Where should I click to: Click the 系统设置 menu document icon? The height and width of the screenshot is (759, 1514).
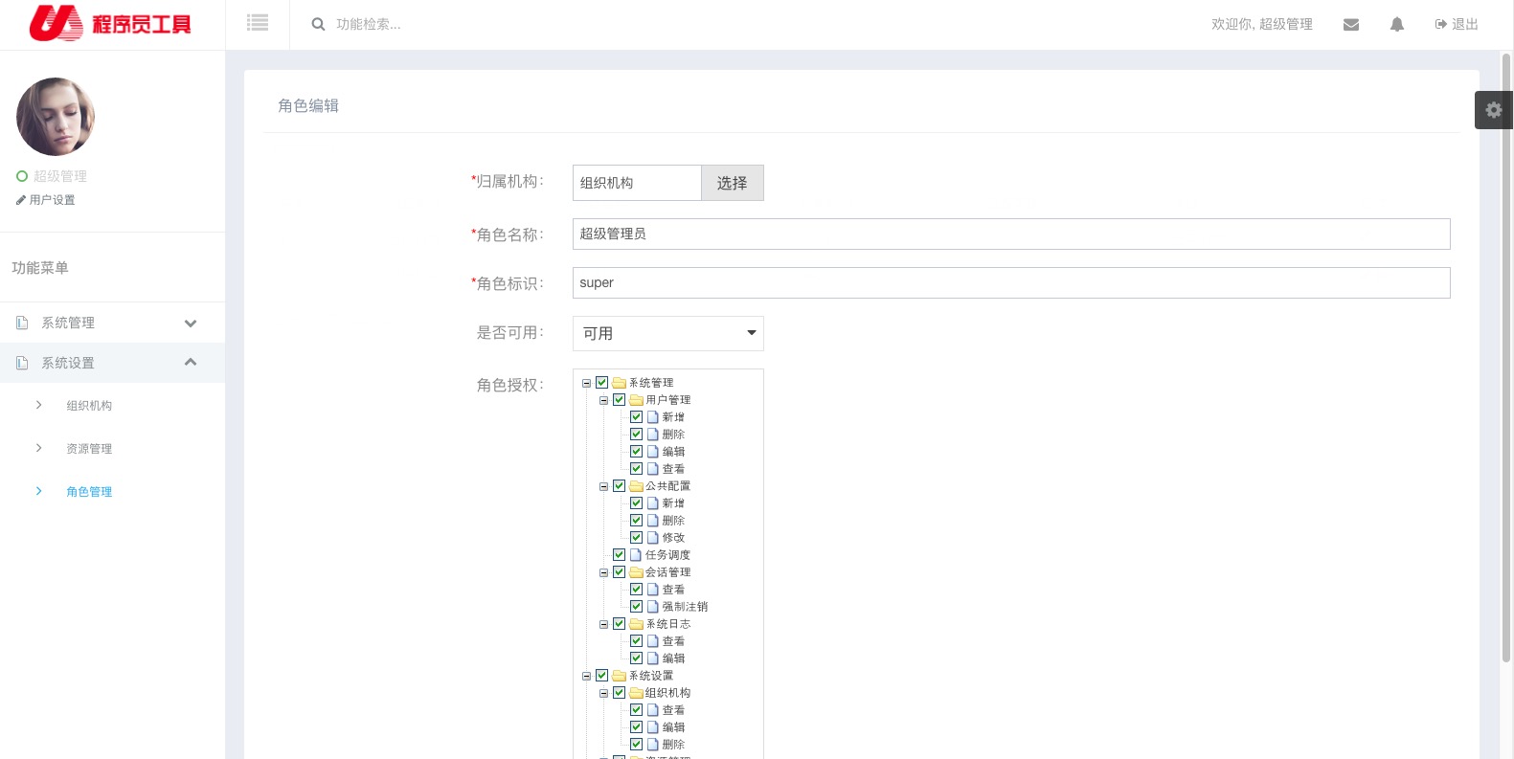(22, 364)
